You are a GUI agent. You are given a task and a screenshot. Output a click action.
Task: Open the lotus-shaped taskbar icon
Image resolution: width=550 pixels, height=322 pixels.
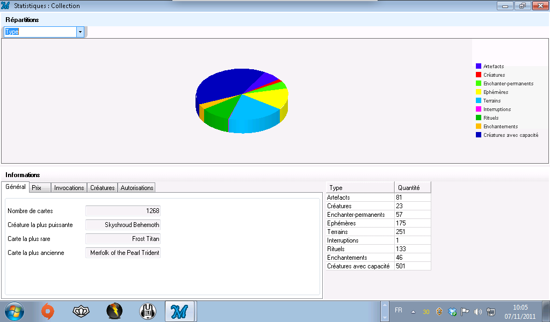81,311
